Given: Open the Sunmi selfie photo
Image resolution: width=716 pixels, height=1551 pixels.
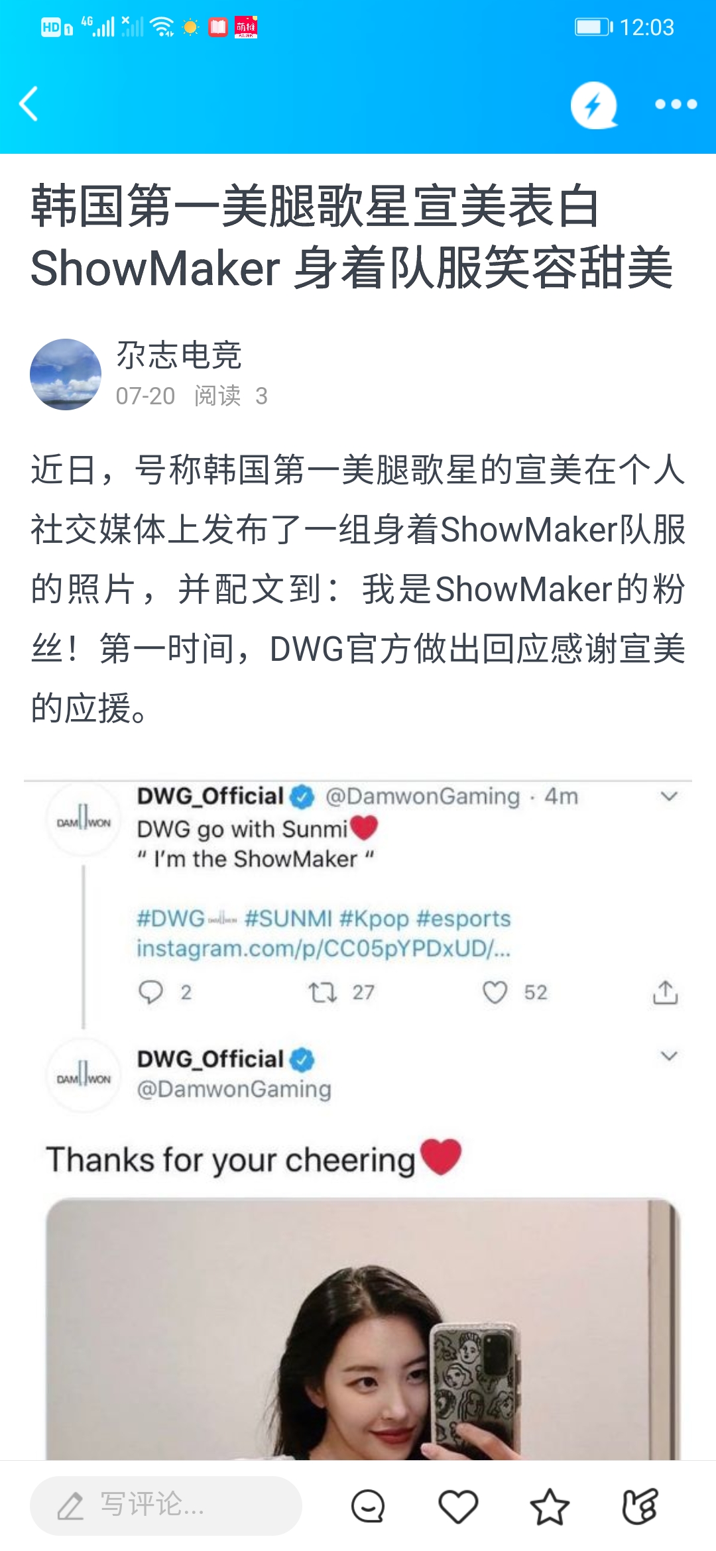Looking at the screenshot, I should pyautogui.click(x=363, y=1329).
